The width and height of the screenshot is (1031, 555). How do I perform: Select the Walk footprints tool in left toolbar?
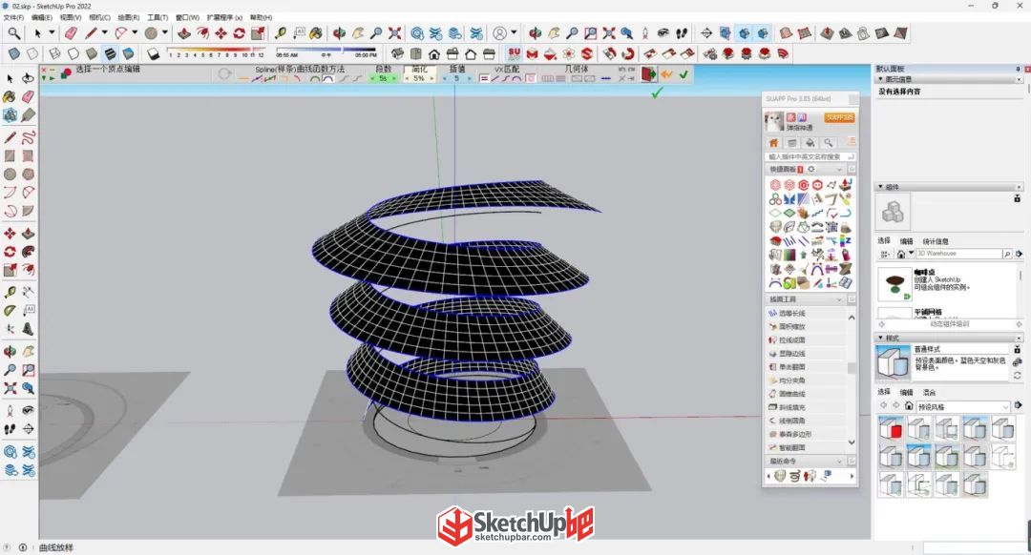point(10,429)
